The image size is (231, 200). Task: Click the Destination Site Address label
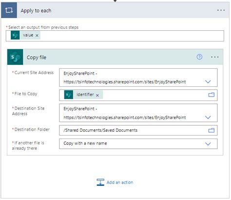28,111
